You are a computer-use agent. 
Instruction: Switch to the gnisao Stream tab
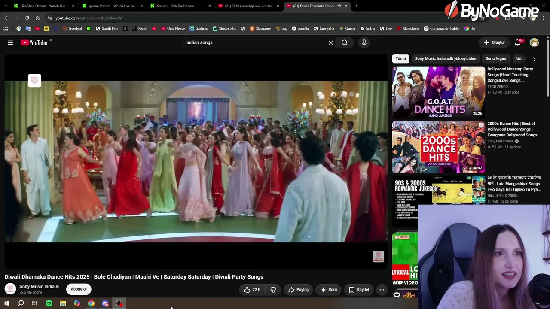pos(112,6)
